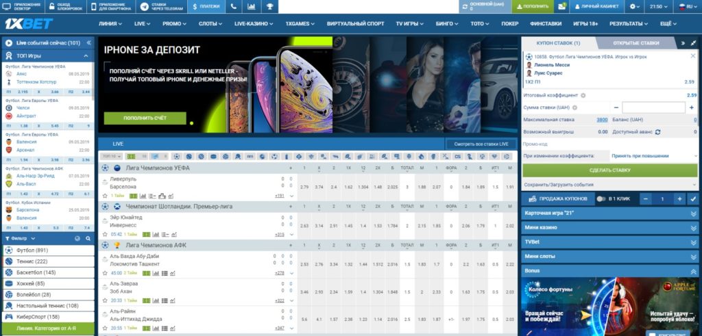Expand Сохранить/Загрузить события section

(611, 185)
